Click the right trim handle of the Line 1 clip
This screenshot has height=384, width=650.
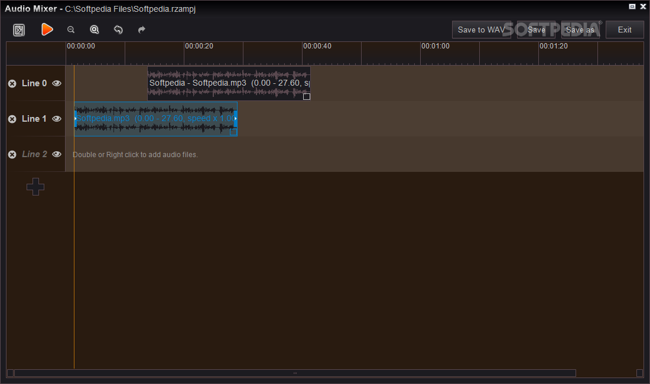[236, 119]
